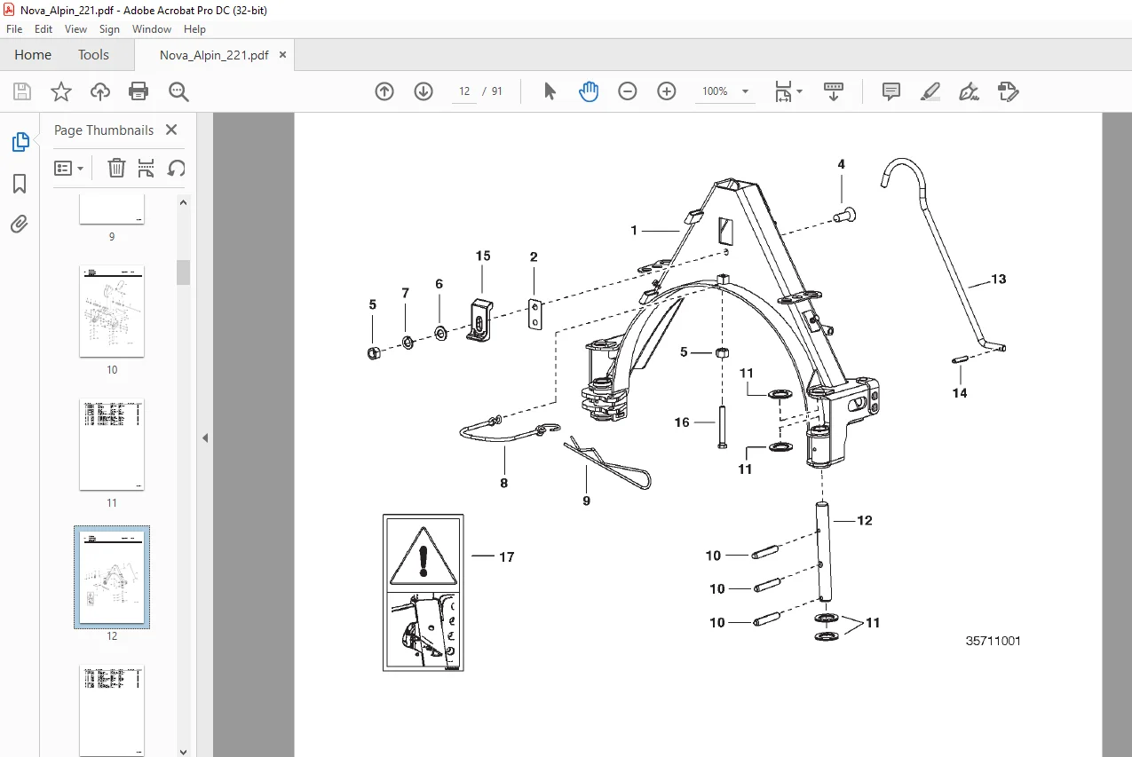The image size is (1132, 757).
Task: Print the document using printer icon
Action: click(x=139, y=91)
